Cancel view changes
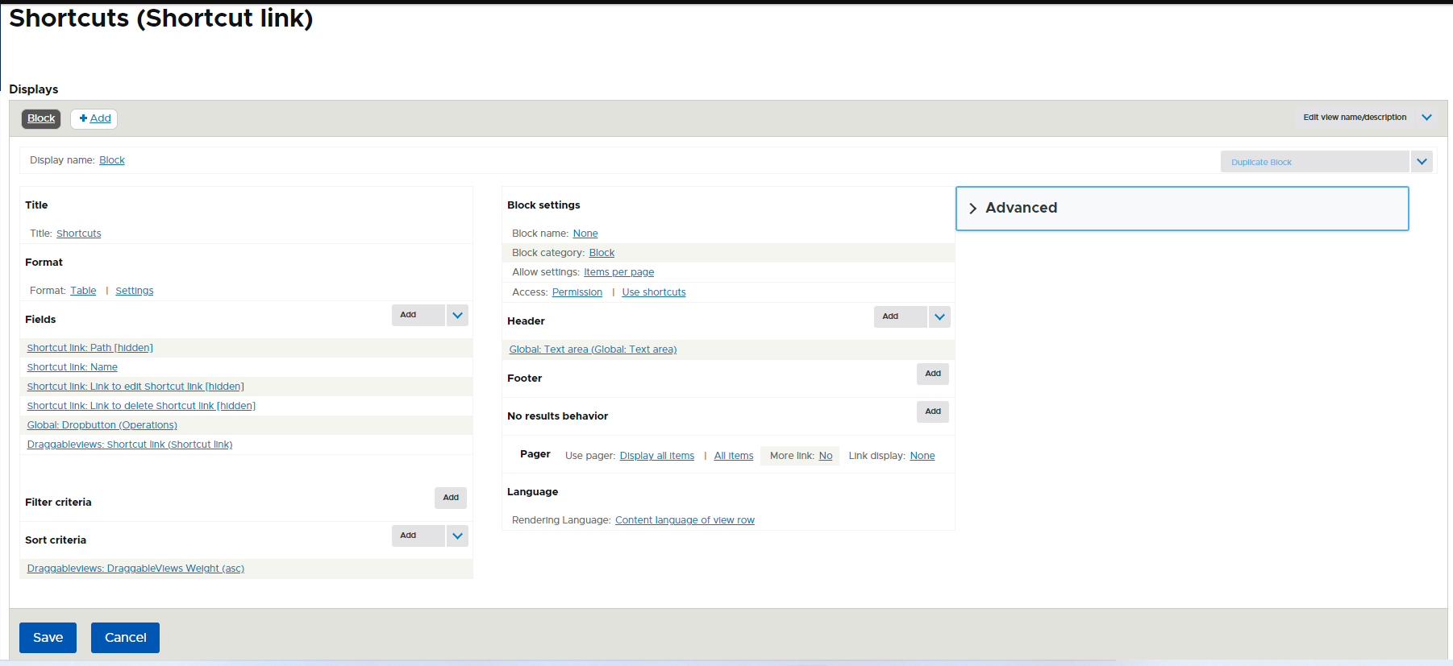 [x=125, y=638]
